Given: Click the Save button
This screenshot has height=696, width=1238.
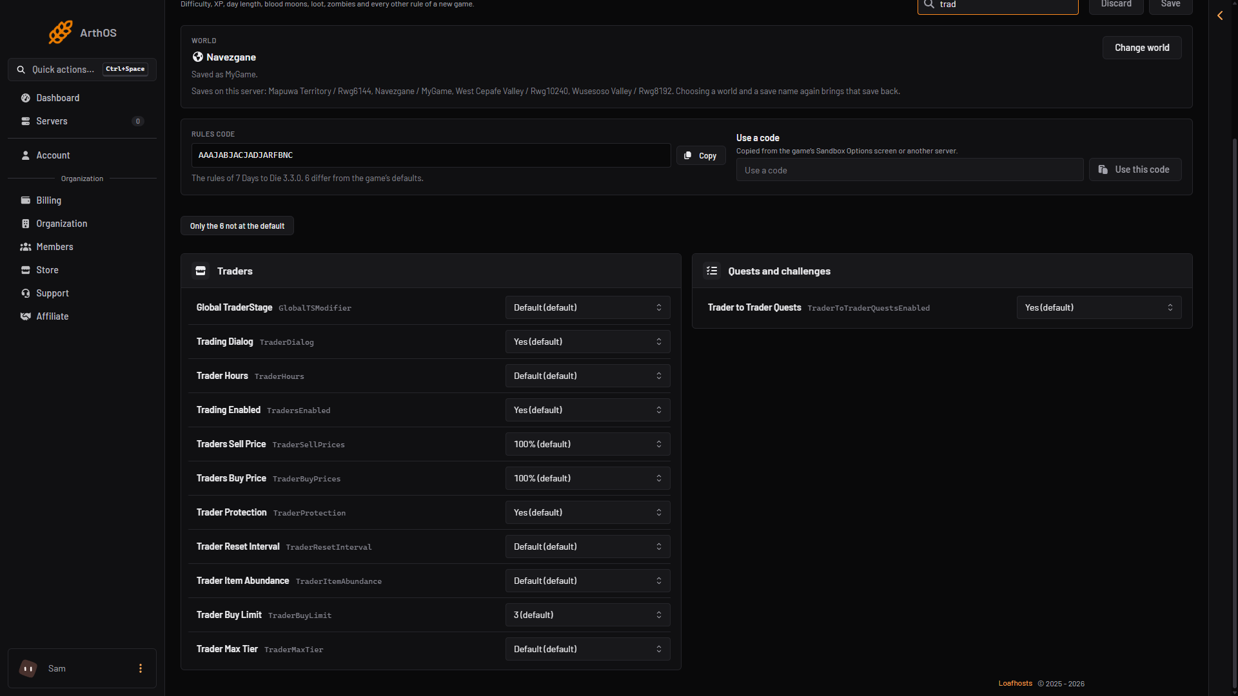Looking at the screenshot, I should pos(1170,5).
